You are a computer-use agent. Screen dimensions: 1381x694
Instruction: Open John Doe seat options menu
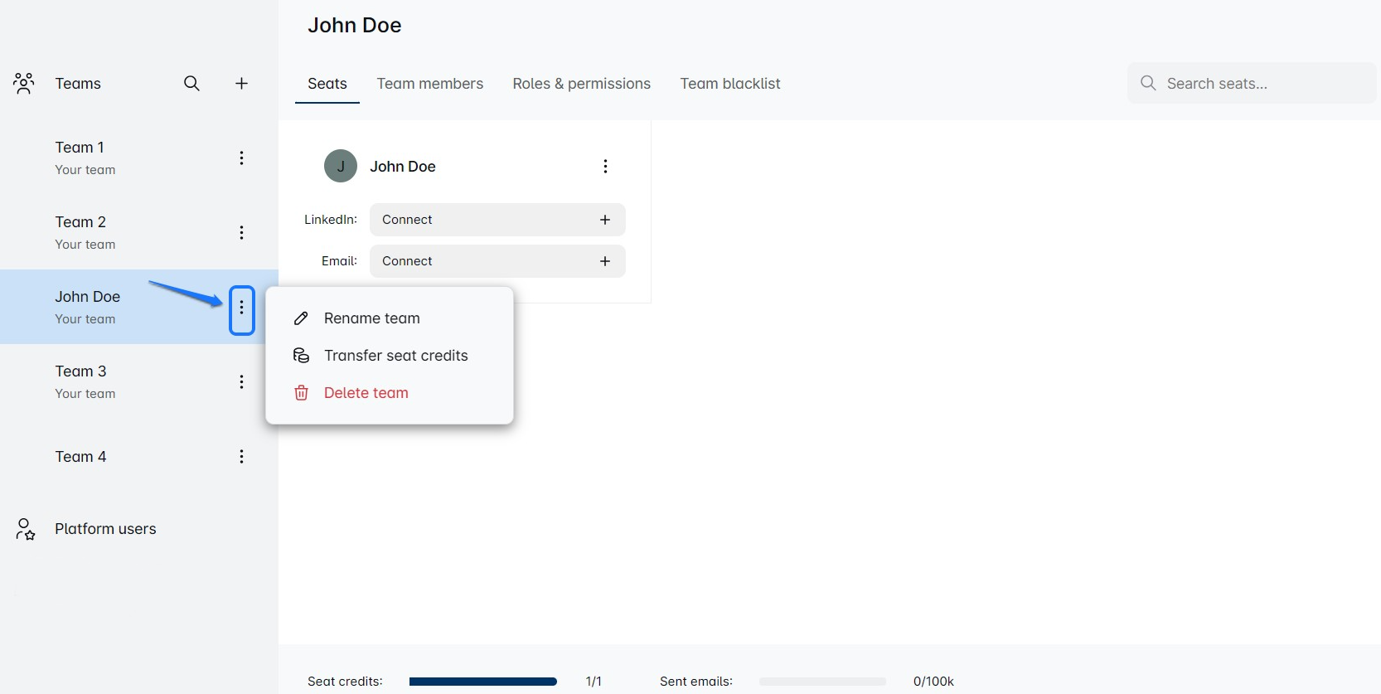point(605,167)
